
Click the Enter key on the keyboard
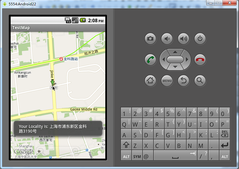point(225,144)
